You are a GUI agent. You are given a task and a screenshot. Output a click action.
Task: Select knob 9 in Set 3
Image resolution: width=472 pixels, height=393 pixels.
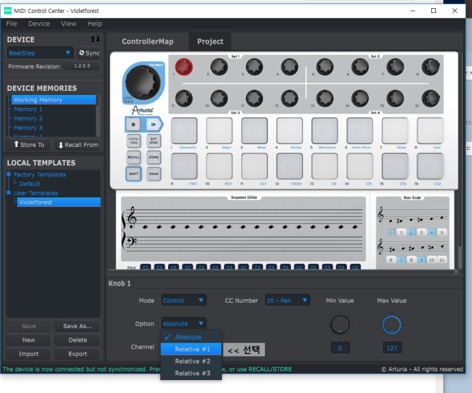[x=184, y=98]
